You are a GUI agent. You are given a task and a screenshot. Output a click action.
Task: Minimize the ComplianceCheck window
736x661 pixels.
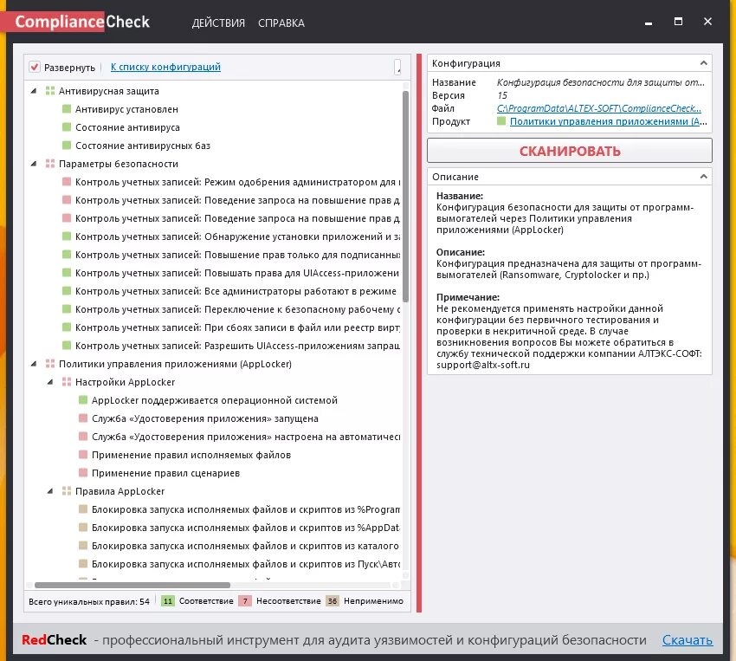tap(649, 22)
